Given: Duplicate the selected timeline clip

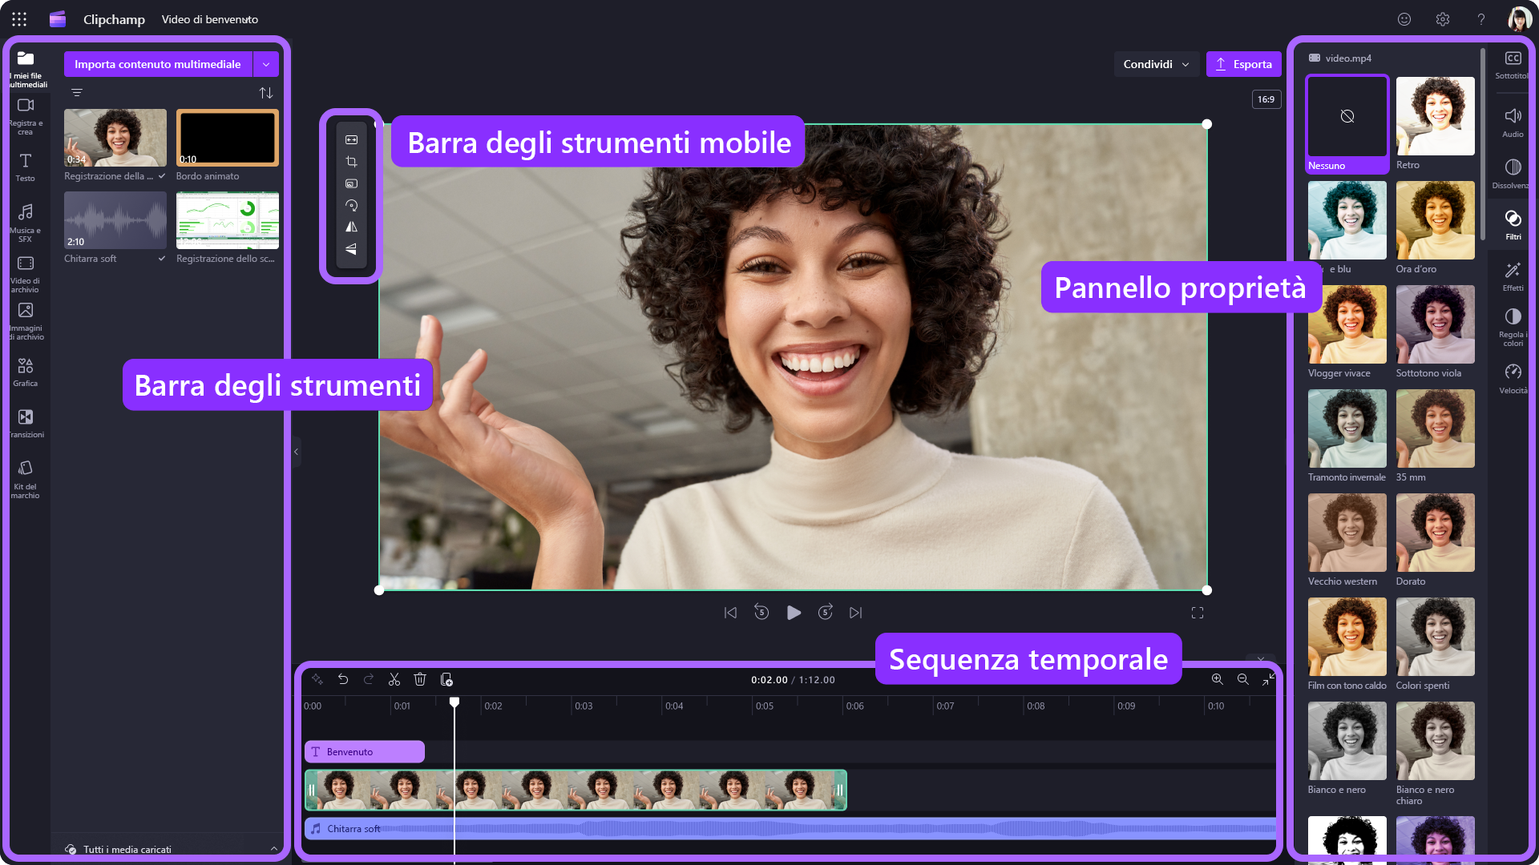Looking at the screenshot, I should [x=446, y=679].
